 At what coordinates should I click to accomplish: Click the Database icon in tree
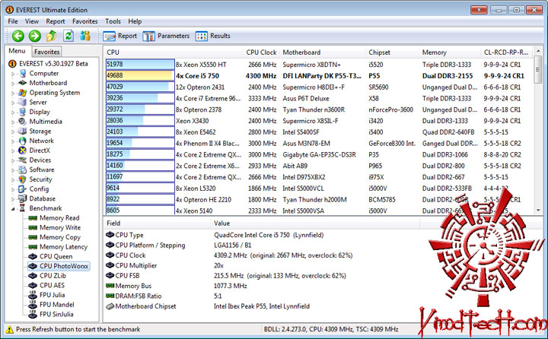click(x=22, y=198)
